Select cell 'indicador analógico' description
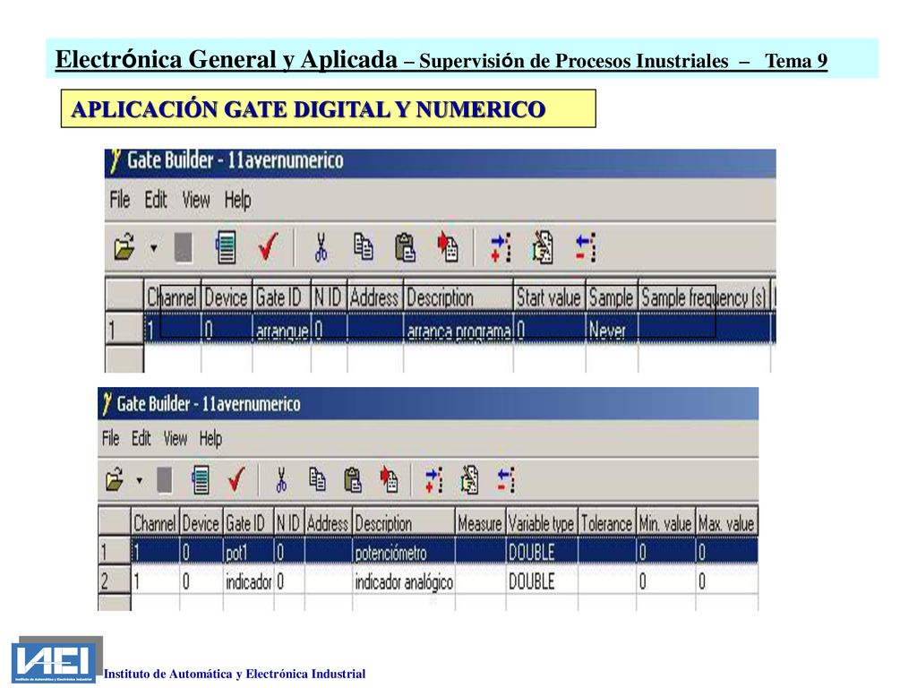The height and width of the screenshot is (688, 917). coord(404,580)
